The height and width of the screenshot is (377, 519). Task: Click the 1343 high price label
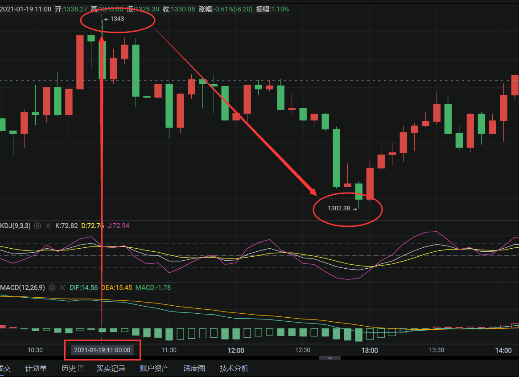coord(117,19)
